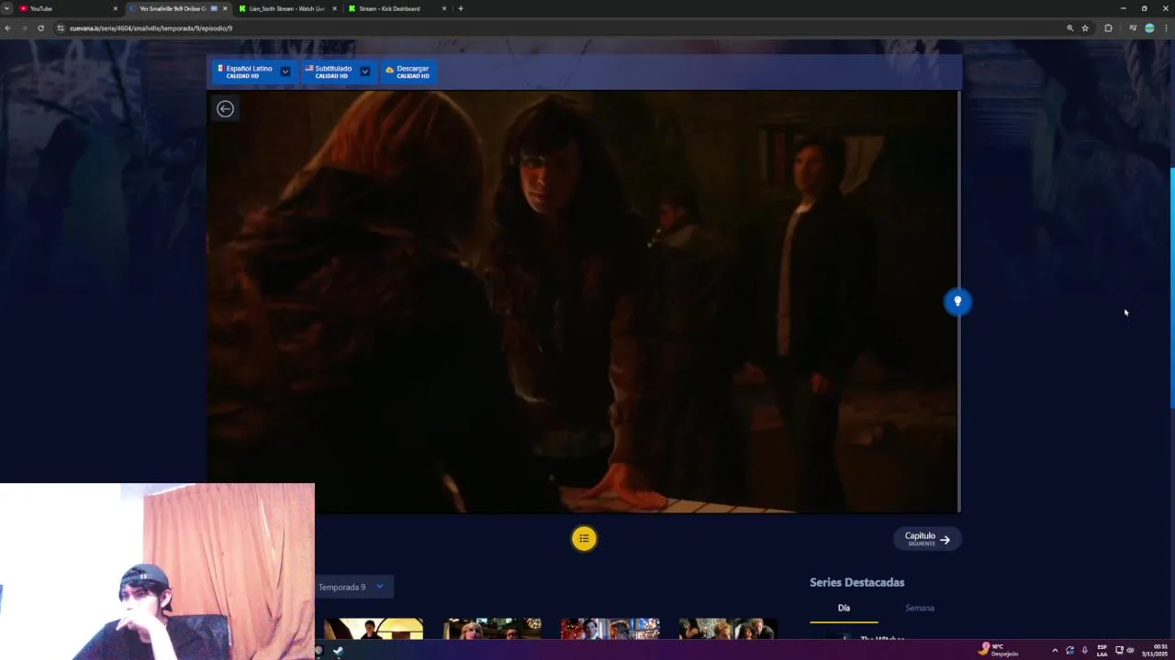The height and width of the screenshot is (660, 1175).
Task: Click the Series Destacadas heading
Action: [x=856, y=582]
